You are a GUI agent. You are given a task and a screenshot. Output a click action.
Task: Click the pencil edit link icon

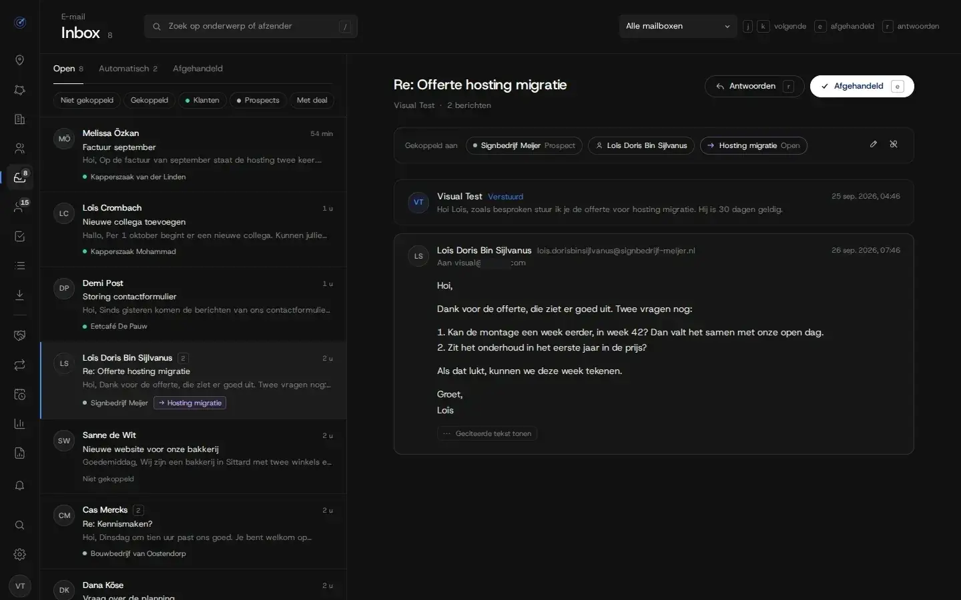(x=874, y=144)
